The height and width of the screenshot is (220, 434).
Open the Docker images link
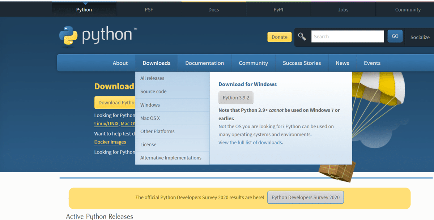tap(110, 142)
